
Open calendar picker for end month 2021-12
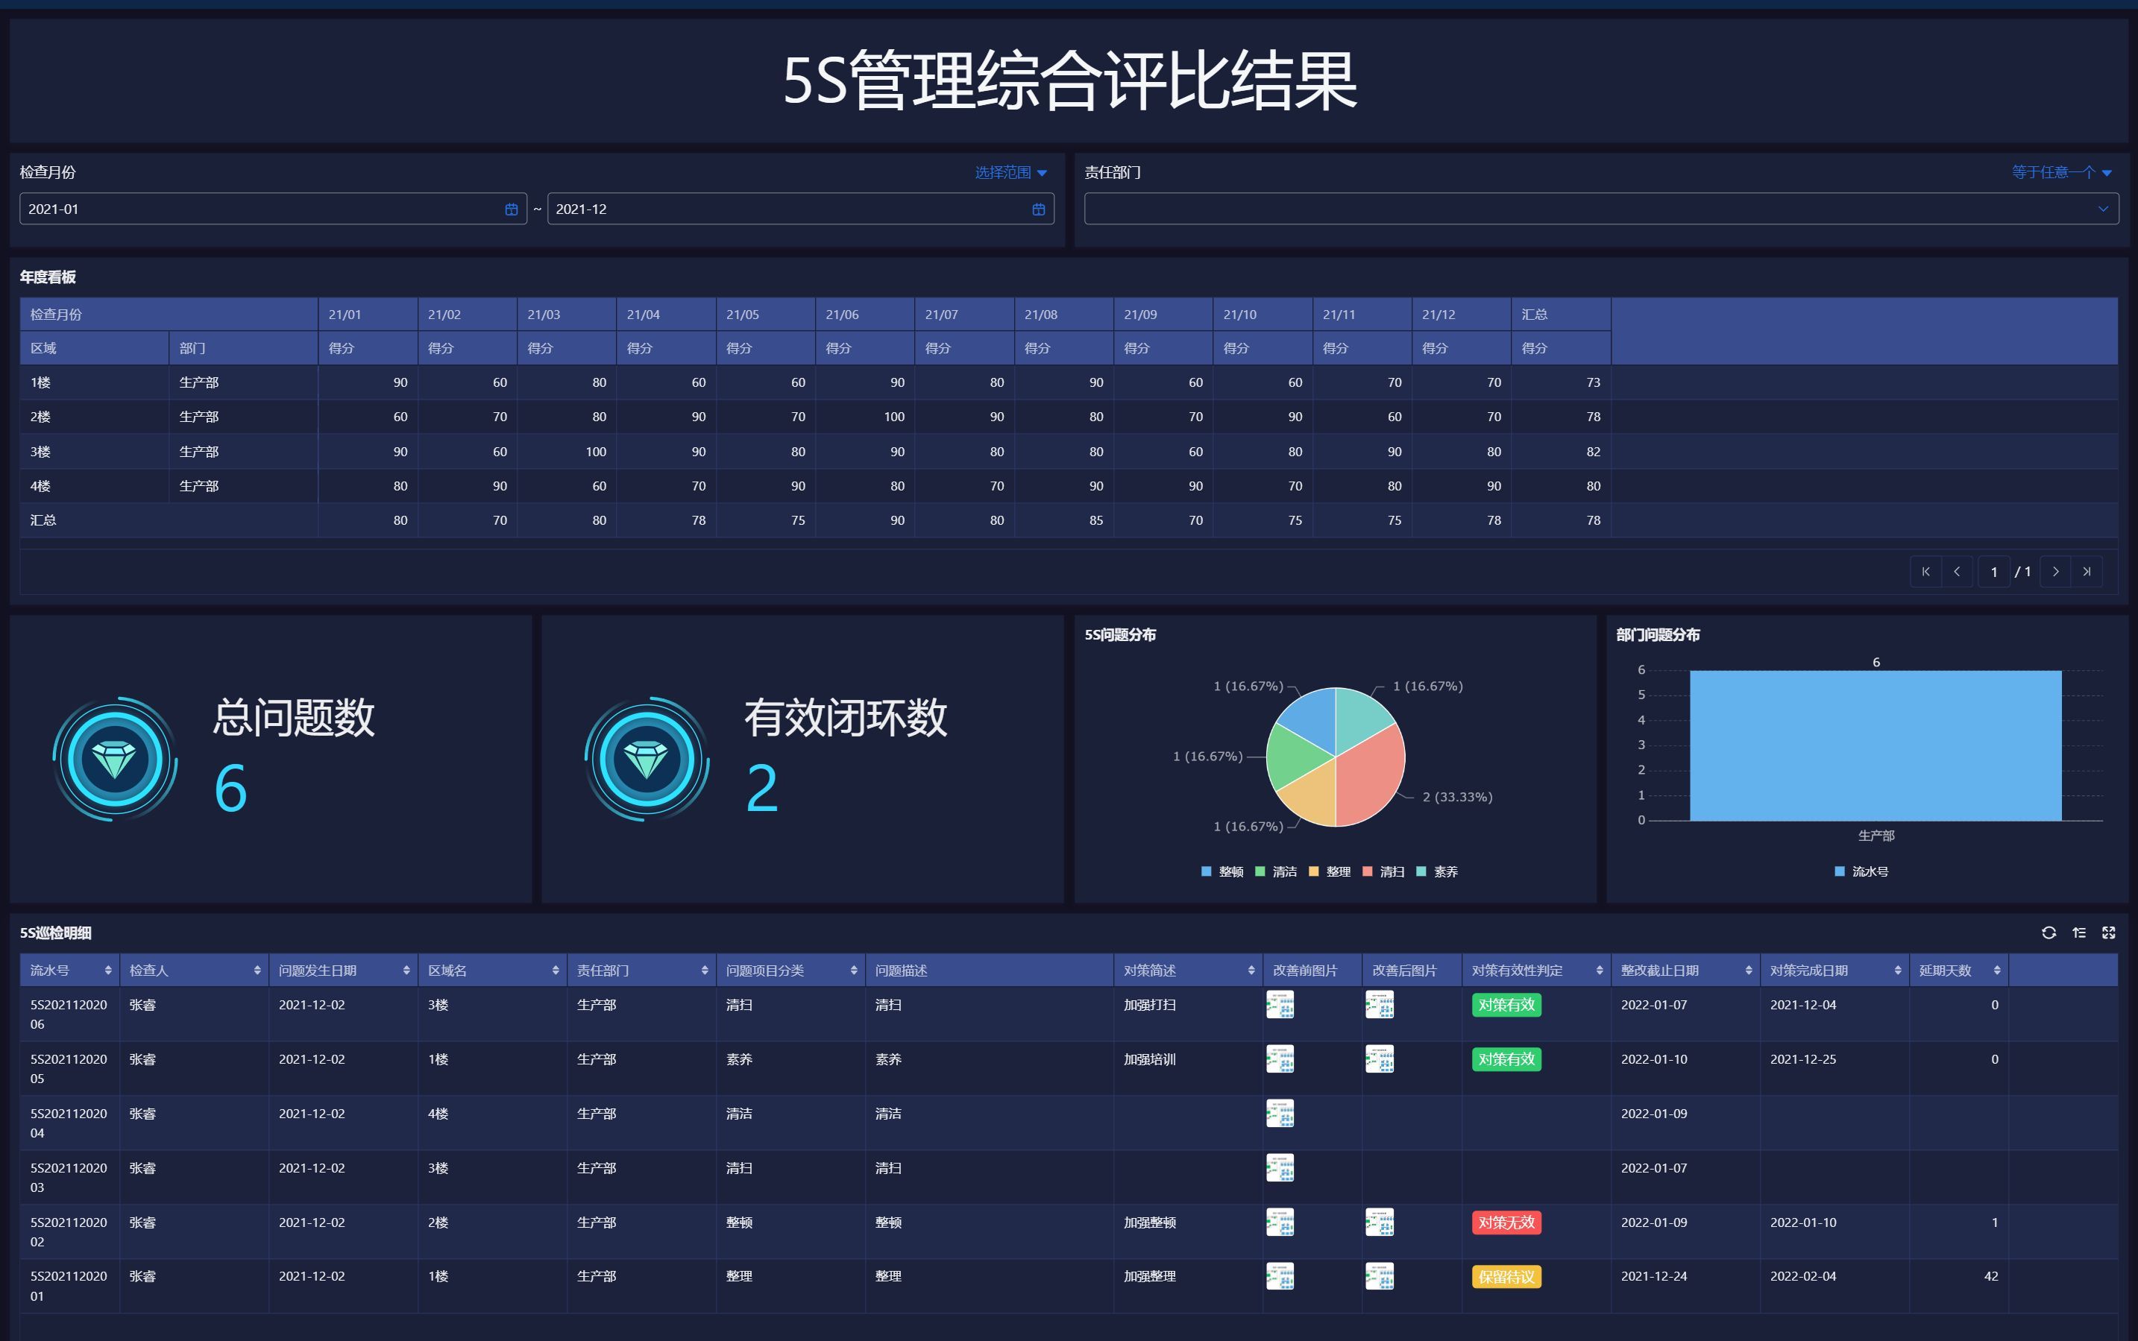1038,209
